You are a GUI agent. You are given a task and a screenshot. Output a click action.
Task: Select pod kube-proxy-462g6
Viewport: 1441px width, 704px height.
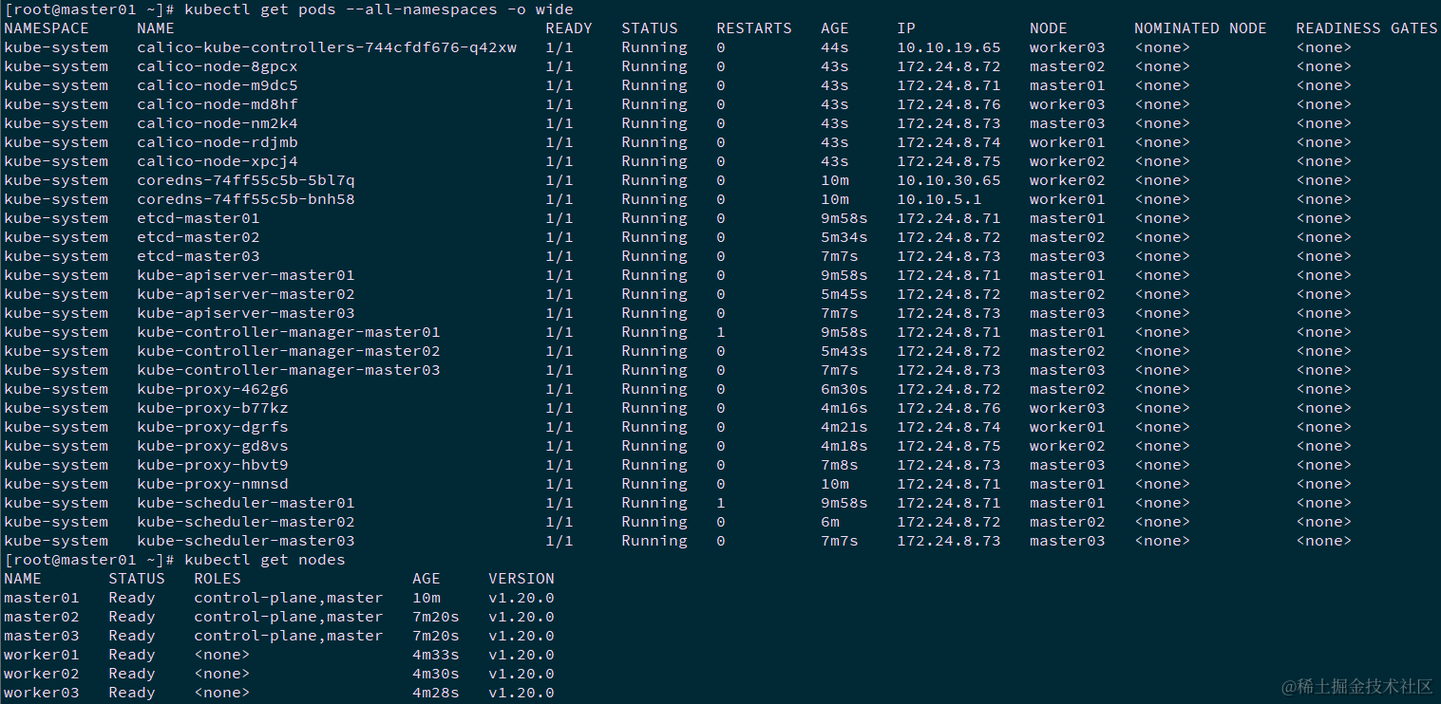point(213,389)
